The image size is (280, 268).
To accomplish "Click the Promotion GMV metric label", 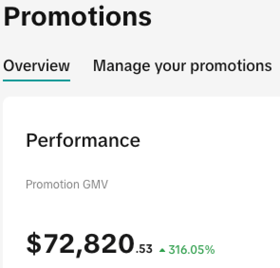I will click(x=67, y=184).
